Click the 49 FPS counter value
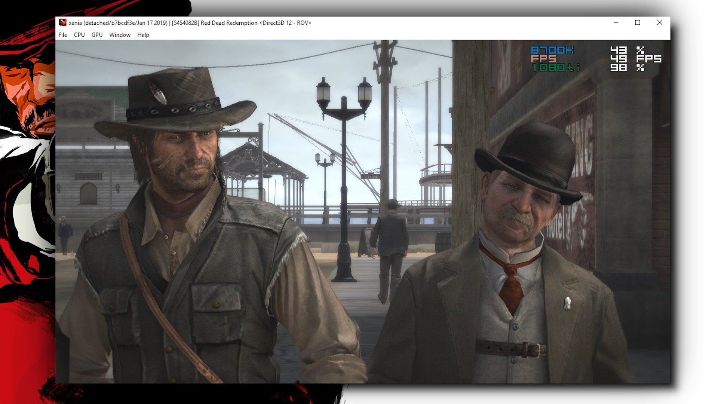 [x=619, y=59]
